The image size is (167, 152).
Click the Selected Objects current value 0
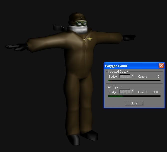coord(158,76)
